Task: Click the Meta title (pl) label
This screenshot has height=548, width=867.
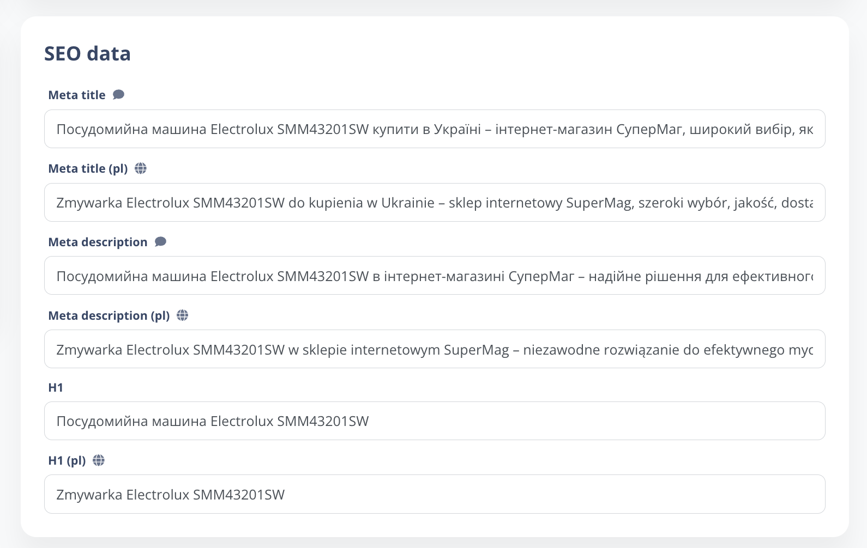Action: pyautogui.click(x=88, y=169)
